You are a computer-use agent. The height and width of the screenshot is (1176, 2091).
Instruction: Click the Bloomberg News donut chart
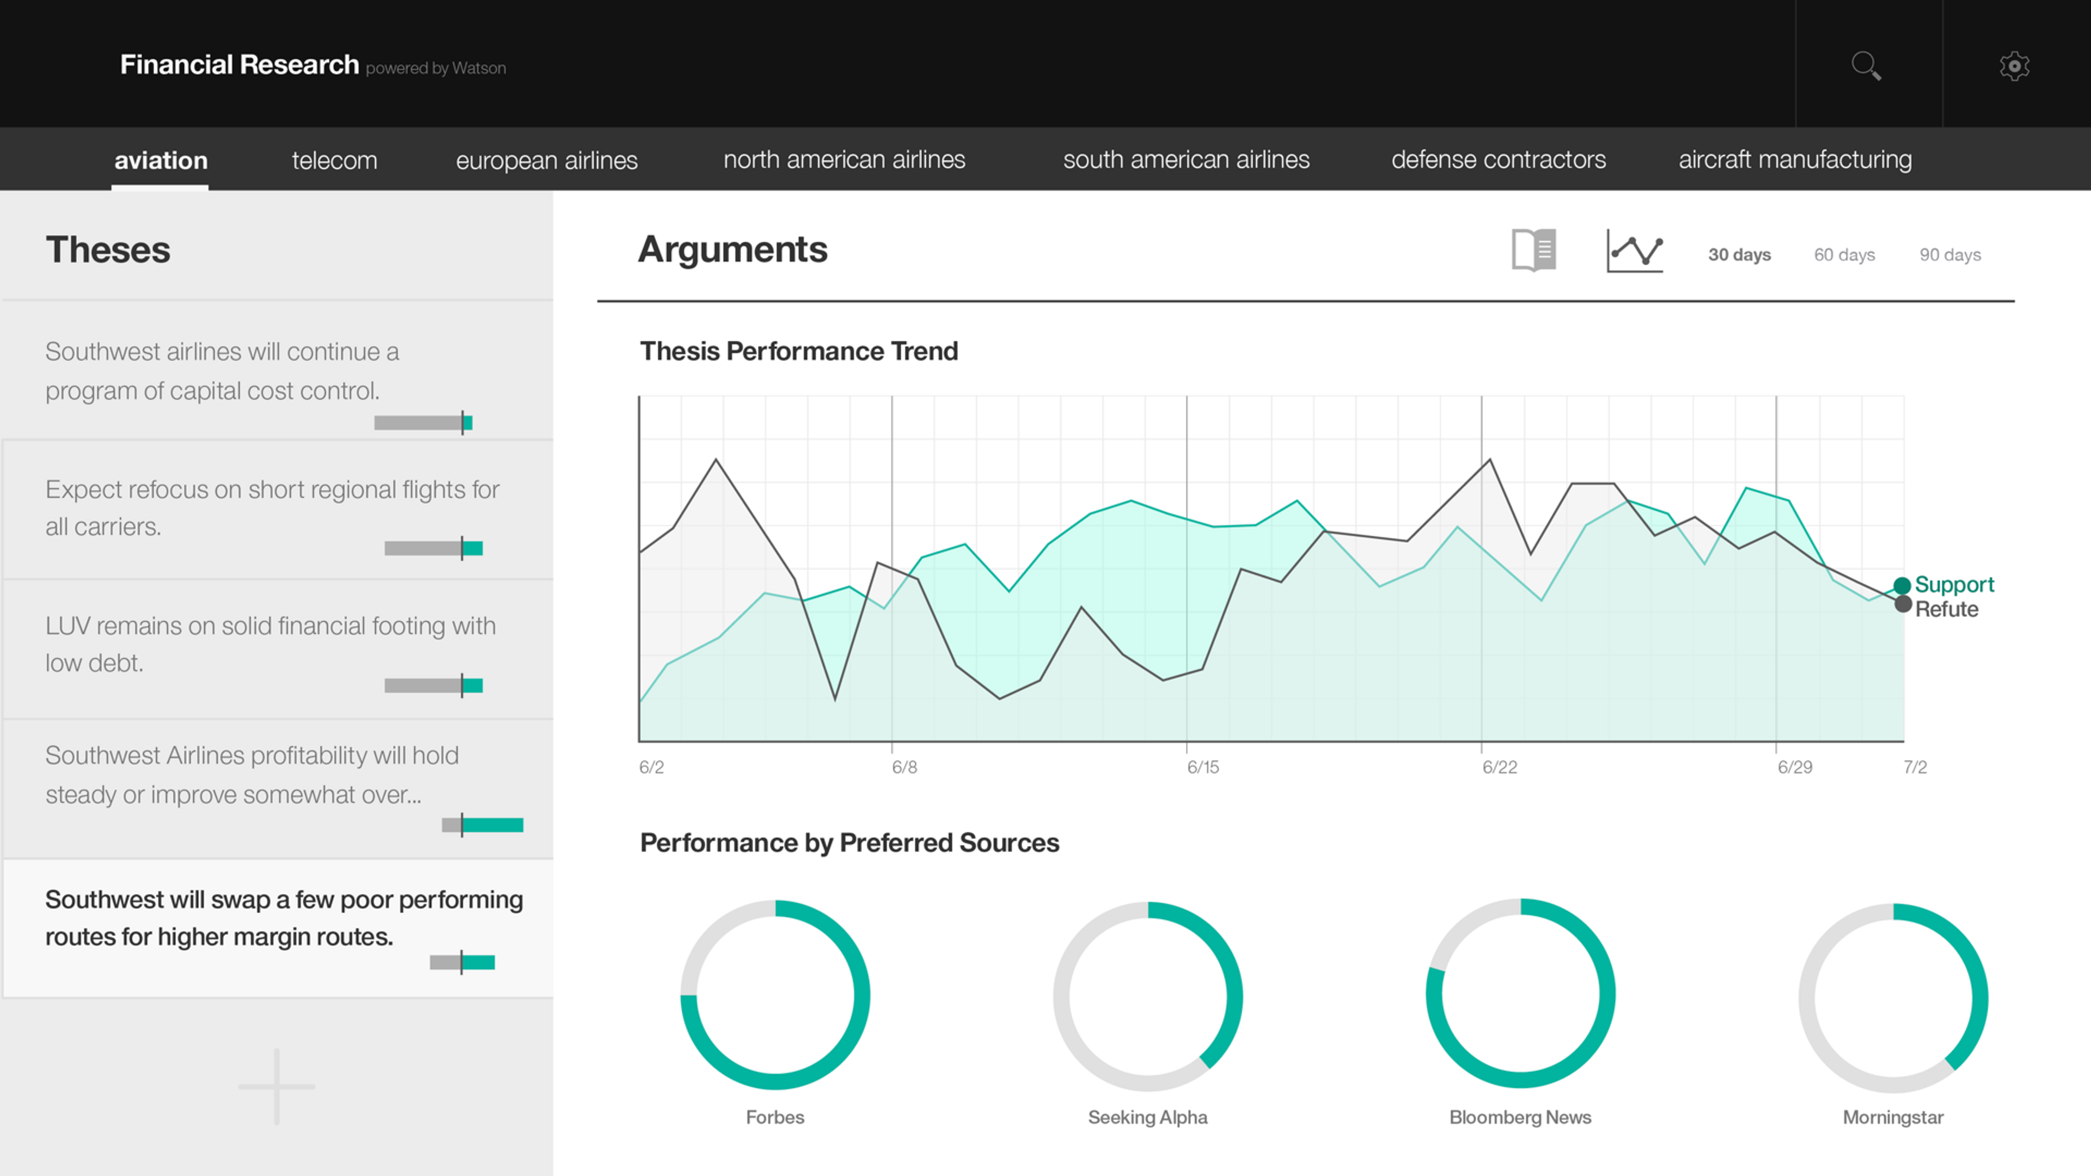point(1520,993)
